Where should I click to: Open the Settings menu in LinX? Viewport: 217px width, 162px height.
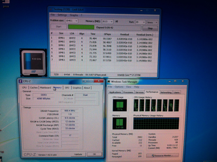[62, 15]
